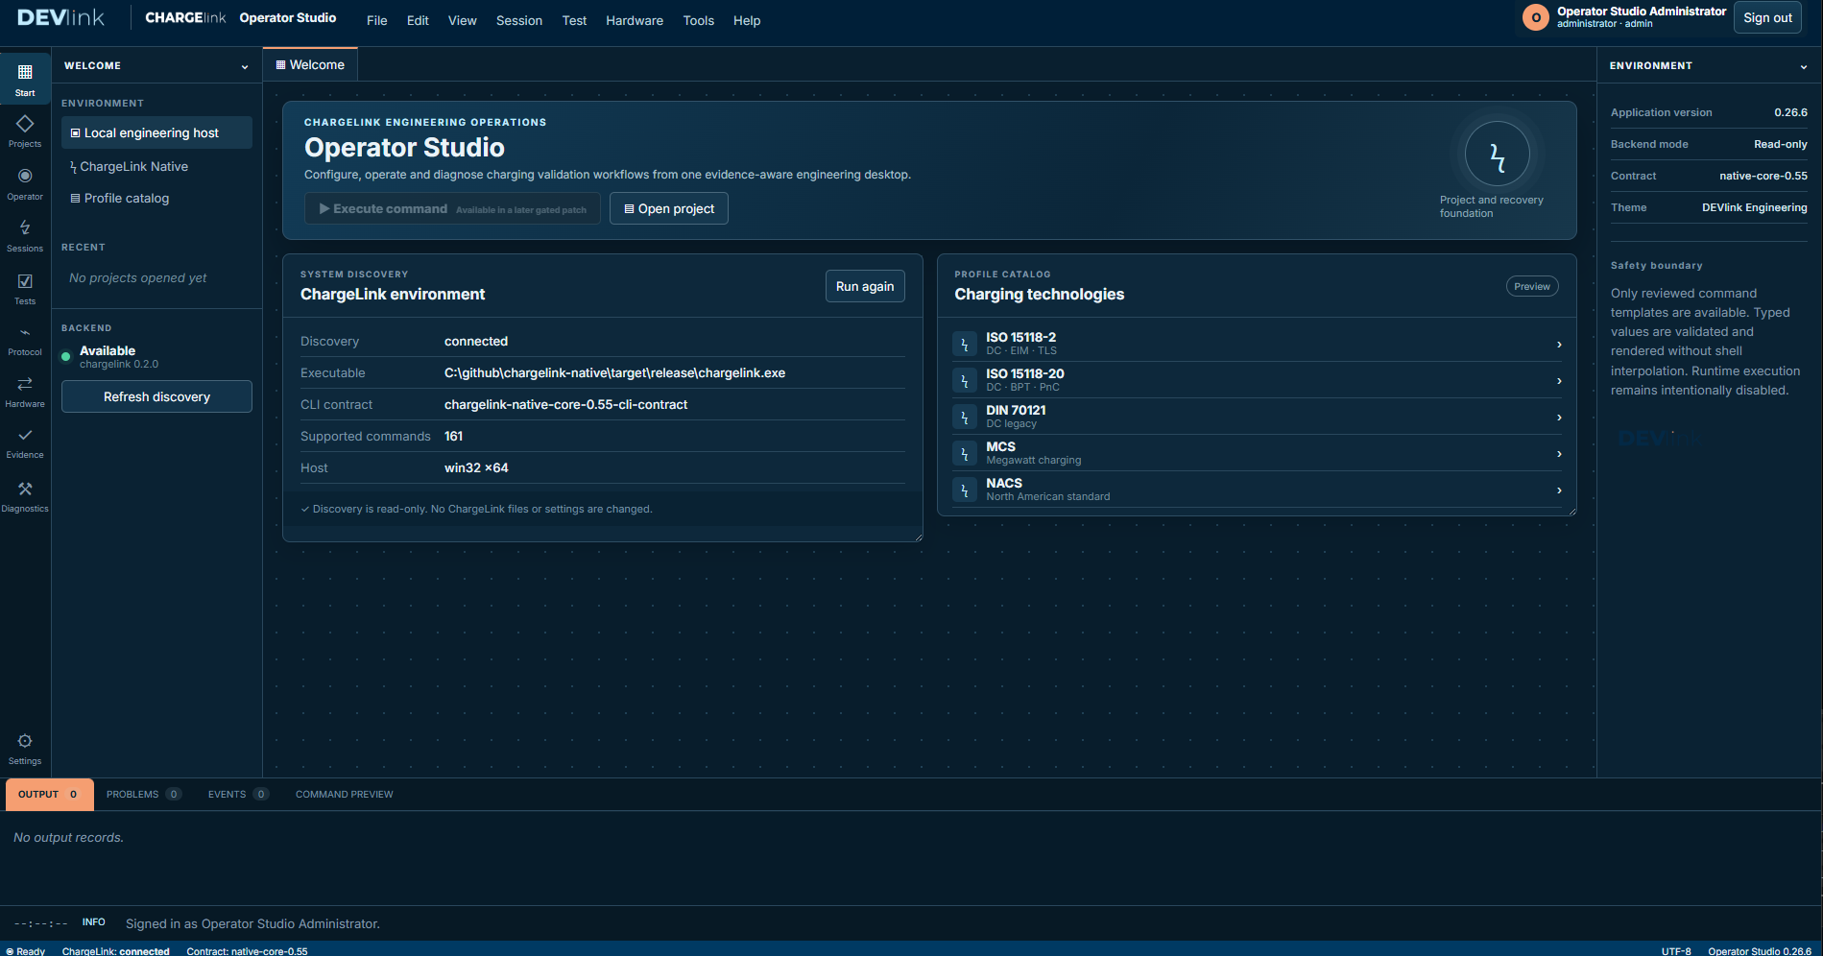Image resolution: width=1823 pixels, height=956 pixels.
Task: Click the green backend Available status dot
Action: [x=66, y=356]
